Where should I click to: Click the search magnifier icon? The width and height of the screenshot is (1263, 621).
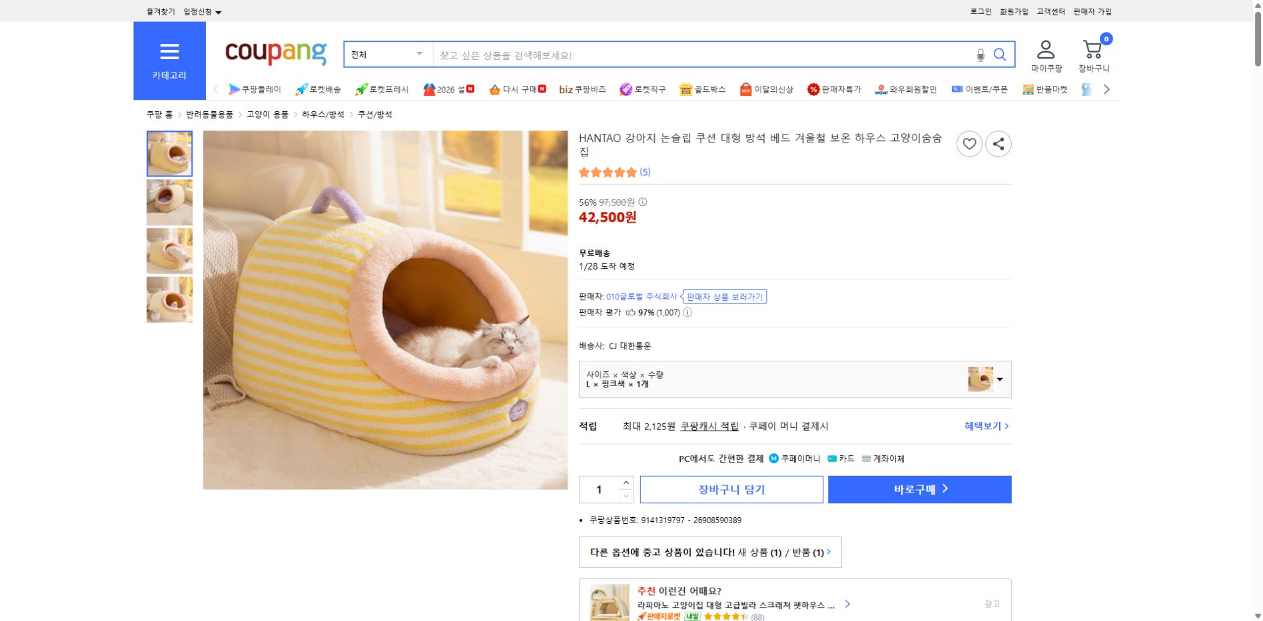(x=999, y=55)
